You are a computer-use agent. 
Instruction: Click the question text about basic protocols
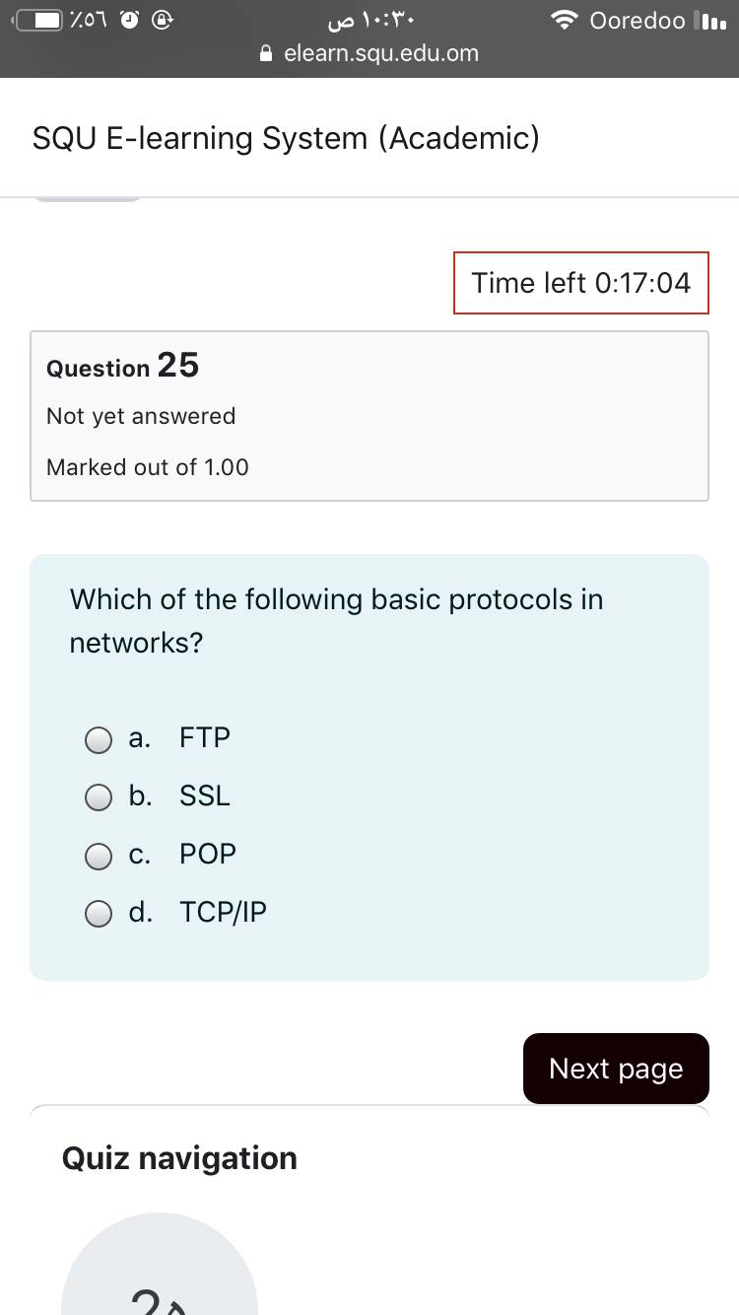(x=336, y=621)
